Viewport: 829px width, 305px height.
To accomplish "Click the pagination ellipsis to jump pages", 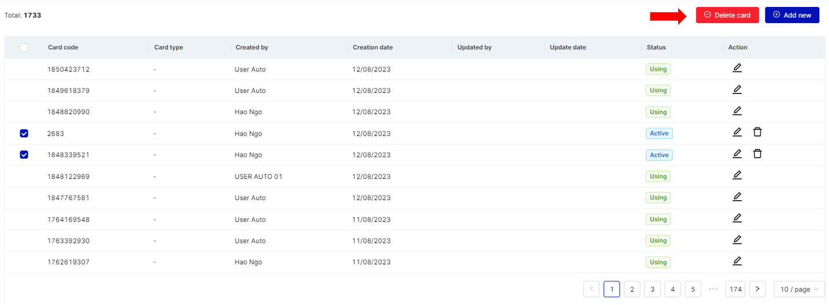I will pyautogui.click(x=713, y=289).
